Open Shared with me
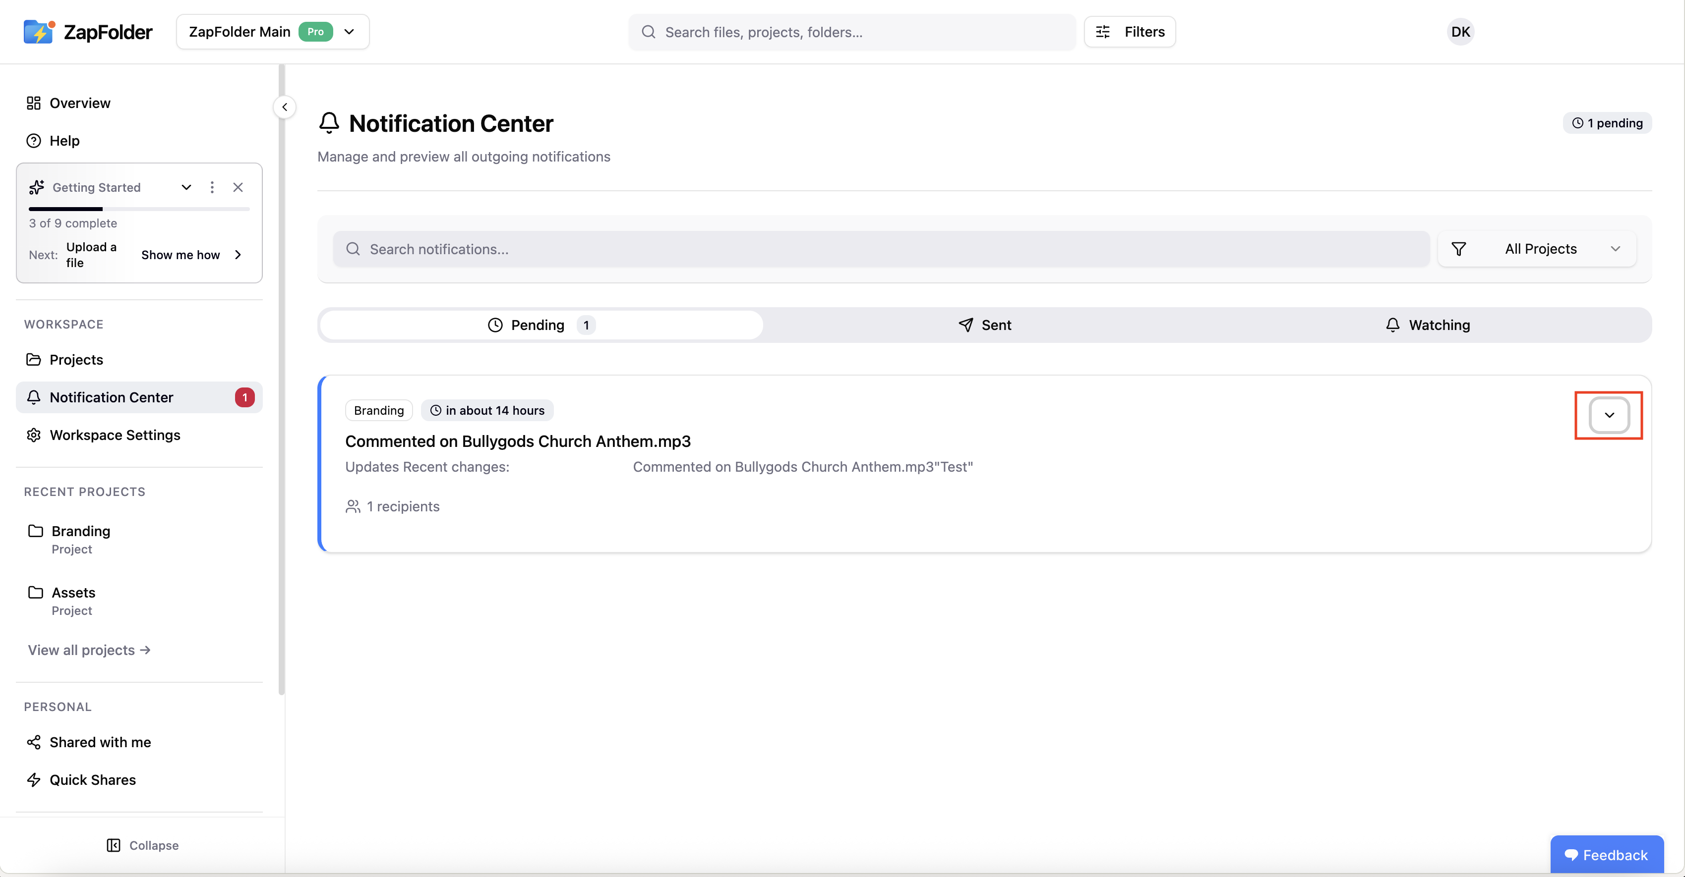Viewport: 1685px width, 877px height. coord(100,742)
